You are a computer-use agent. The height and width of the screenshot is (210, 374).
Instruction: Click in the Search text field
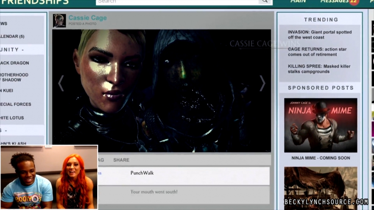(177, 2)
